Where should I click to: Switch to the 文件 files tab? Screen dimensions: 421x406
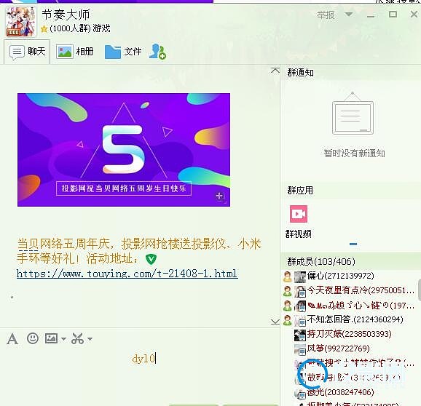(123, 52)
